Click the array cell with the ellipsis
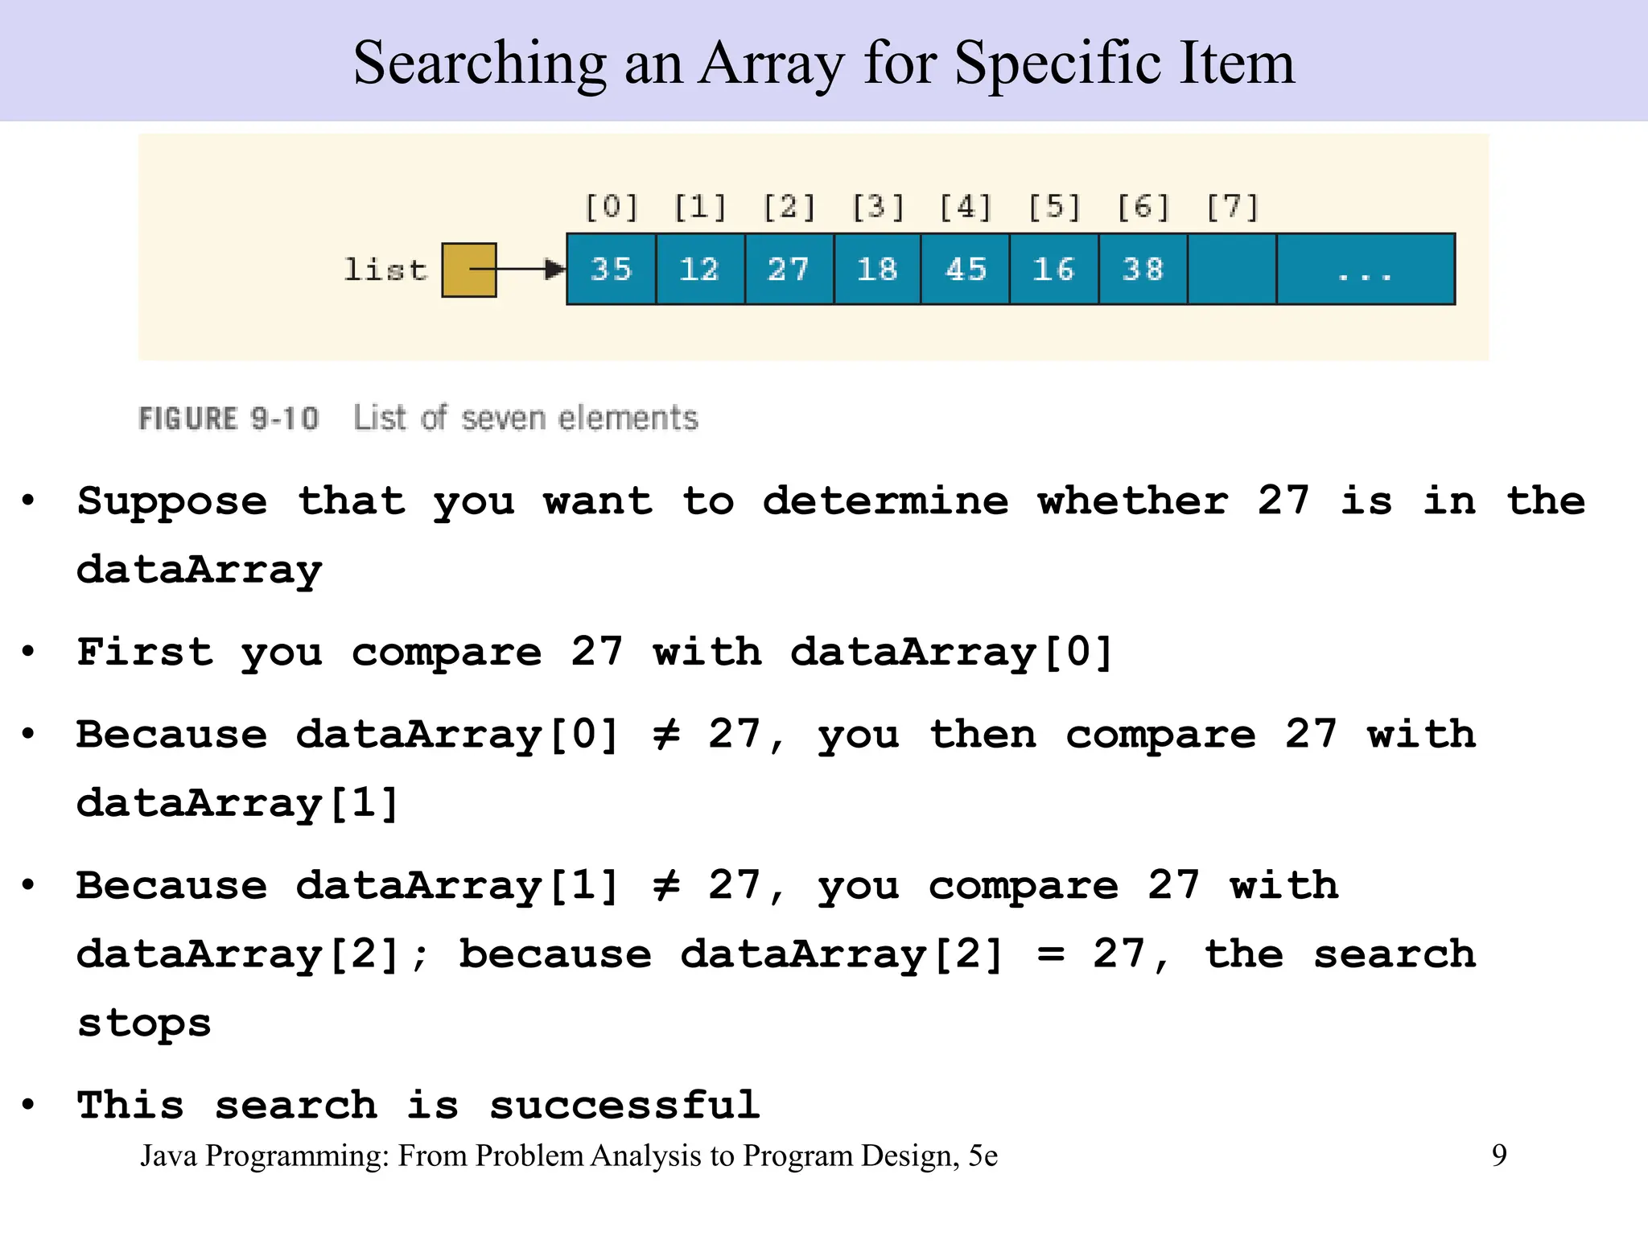 (x=1366, y=269)
